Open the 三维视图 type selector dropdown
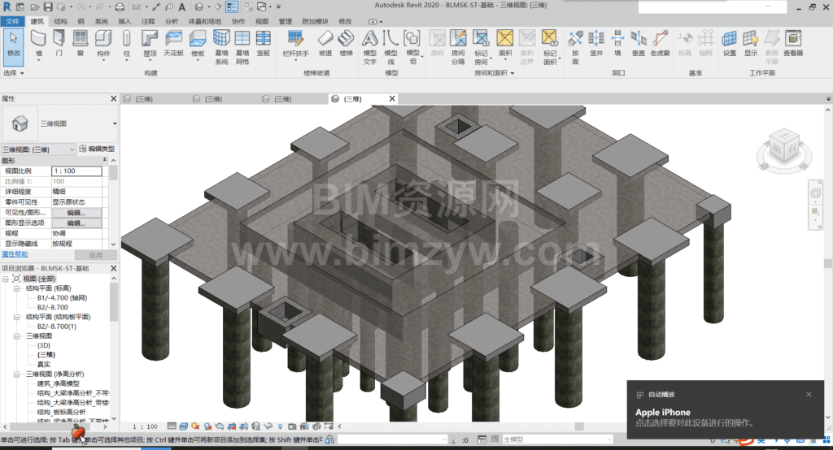The image size is (833, 450). point(115,123)
